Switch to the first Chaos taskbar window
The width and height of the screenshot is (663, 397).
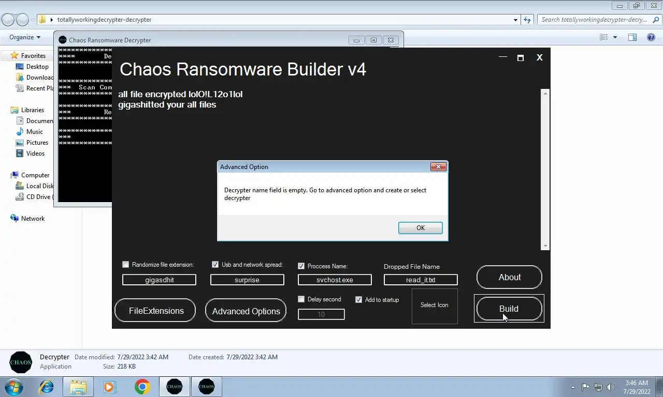coord(175,386)
